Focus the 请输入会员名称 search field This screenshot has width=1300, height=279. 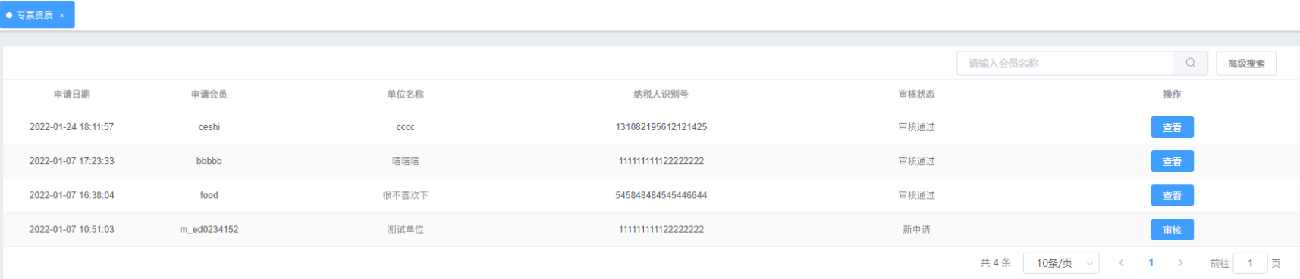coord(1065,63)
